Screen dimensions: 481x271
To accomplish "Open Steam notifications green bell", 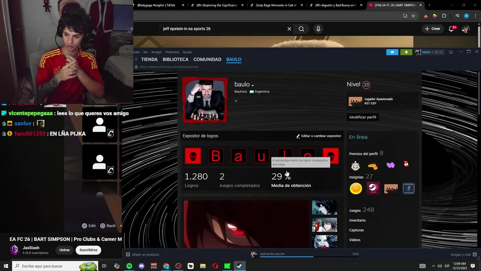I will (406, 52).
